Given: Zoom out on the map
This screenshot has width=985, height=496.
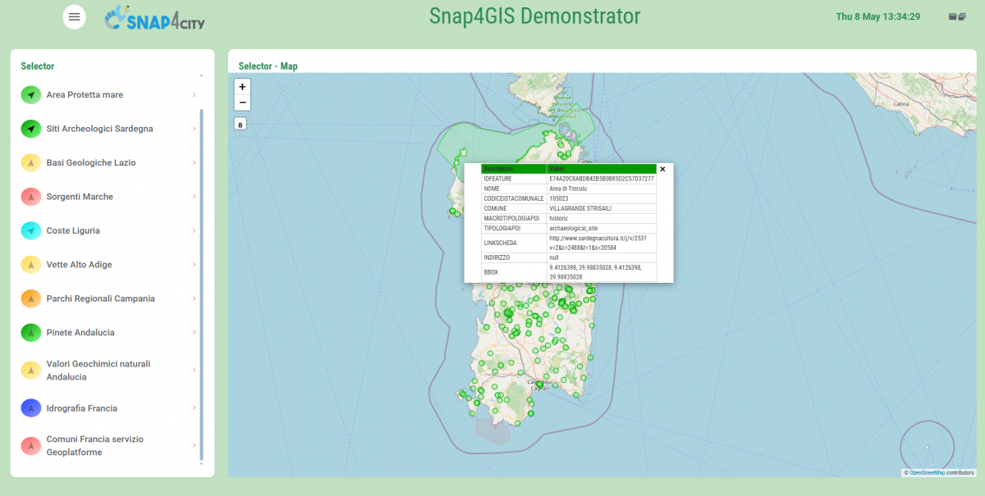Looking at the screenshot, I should click(x=242, y=102).
